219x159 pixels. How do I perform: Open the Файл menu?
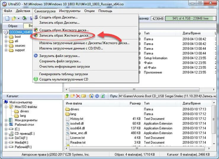tap(8, 11)
